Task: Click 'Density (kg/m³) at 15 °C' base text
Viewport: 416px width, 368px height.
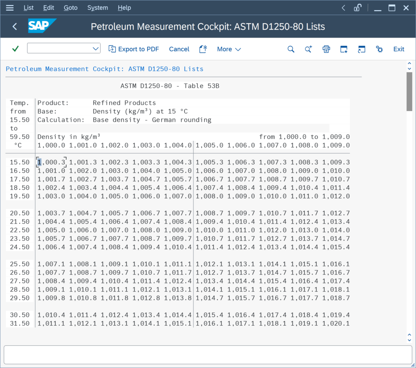Action: pyautogui.click(x=140, y=111)
